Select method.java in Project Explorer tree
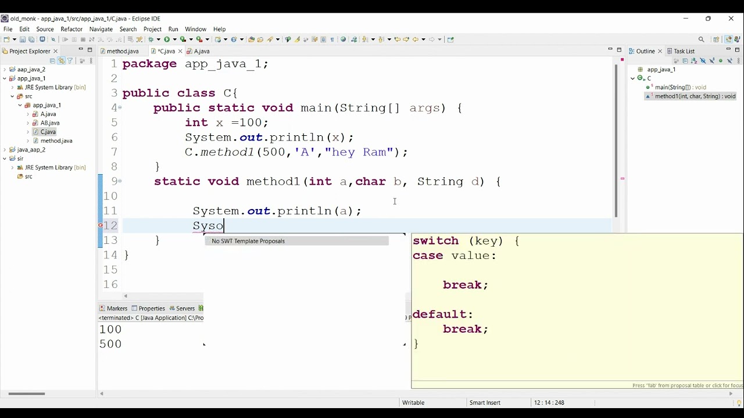 point(56,141)
